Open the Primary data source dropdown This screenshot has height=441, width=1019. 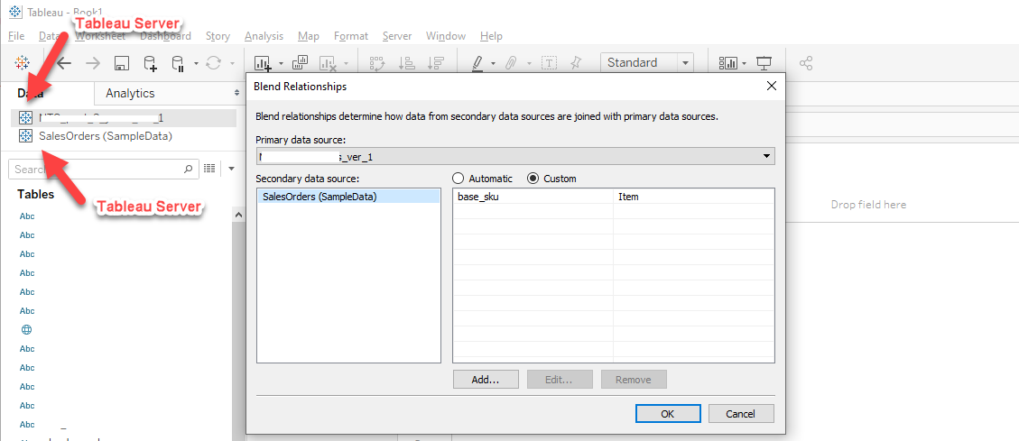point(515,157)
